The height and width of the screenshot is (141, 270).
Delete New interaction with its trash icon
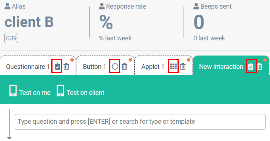pos(260,67)
